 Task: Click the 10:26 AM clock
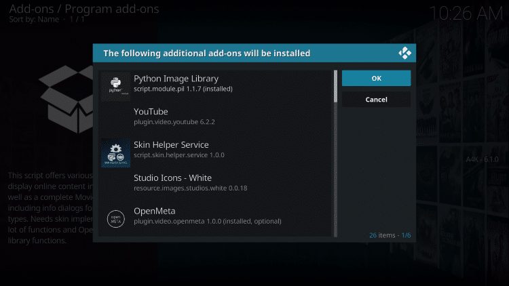466,14
